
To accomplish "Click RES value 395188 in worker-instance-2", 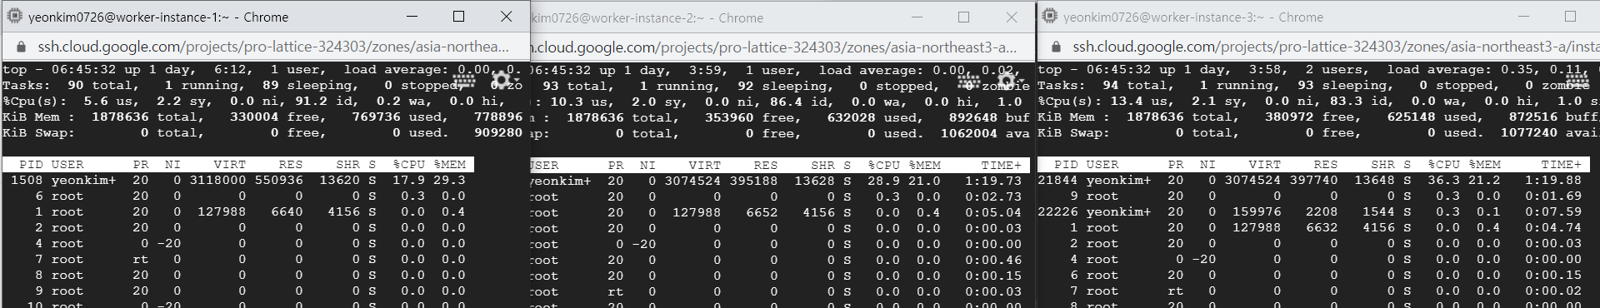I will [753, 181].
